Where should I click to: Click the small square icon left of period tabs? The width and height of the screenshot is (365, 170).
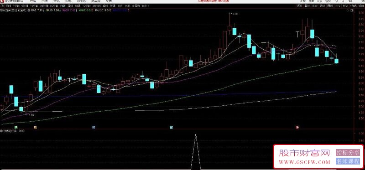click(x=2, y=6)
